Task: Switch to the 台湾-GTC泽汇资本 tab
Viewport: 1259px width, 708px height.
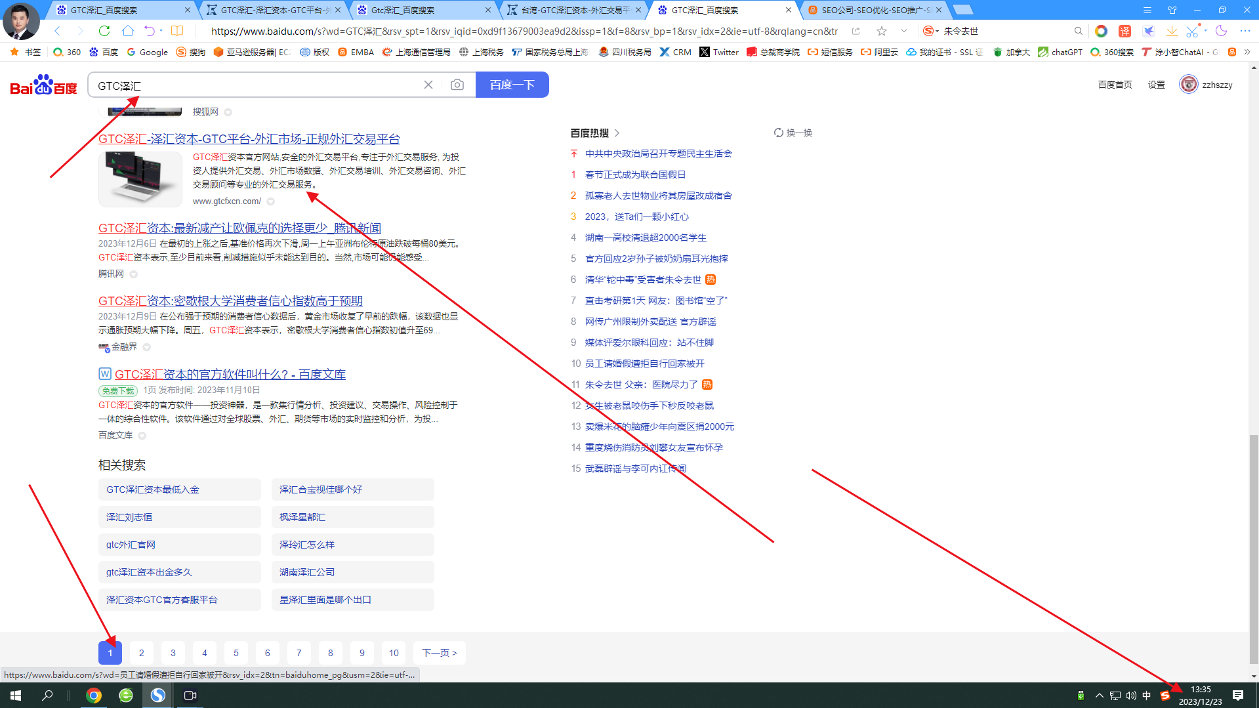Action: [575, 10]
